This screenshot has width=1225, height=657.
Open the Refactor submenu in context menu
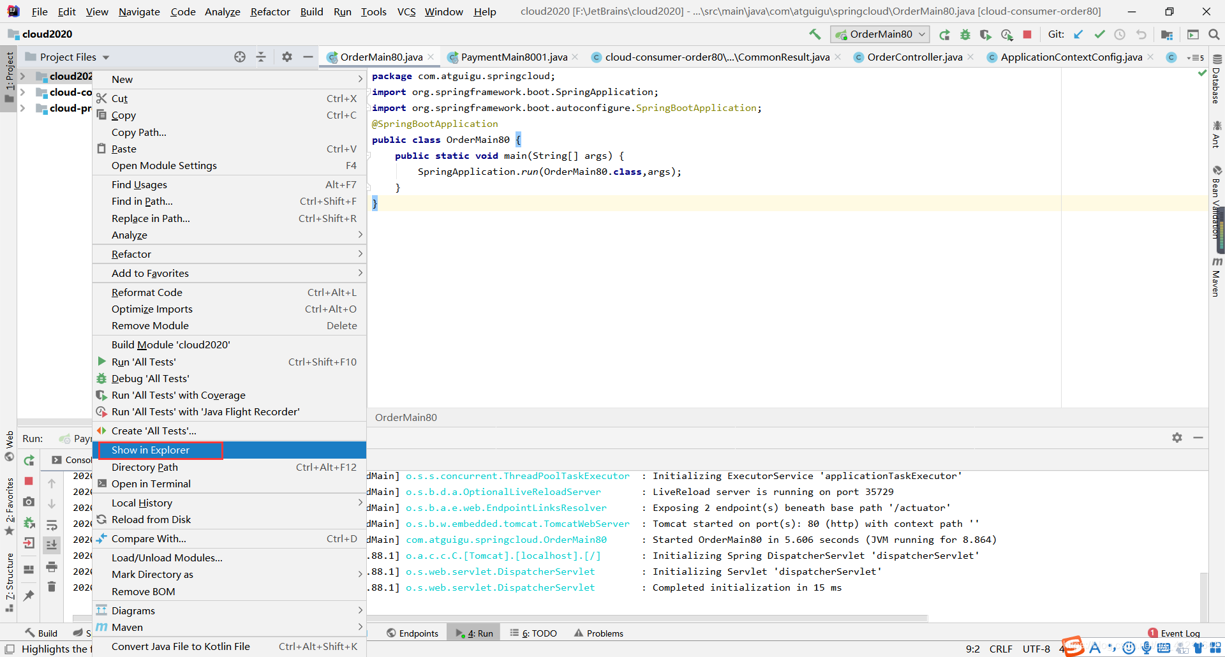(x=230, y=254)
